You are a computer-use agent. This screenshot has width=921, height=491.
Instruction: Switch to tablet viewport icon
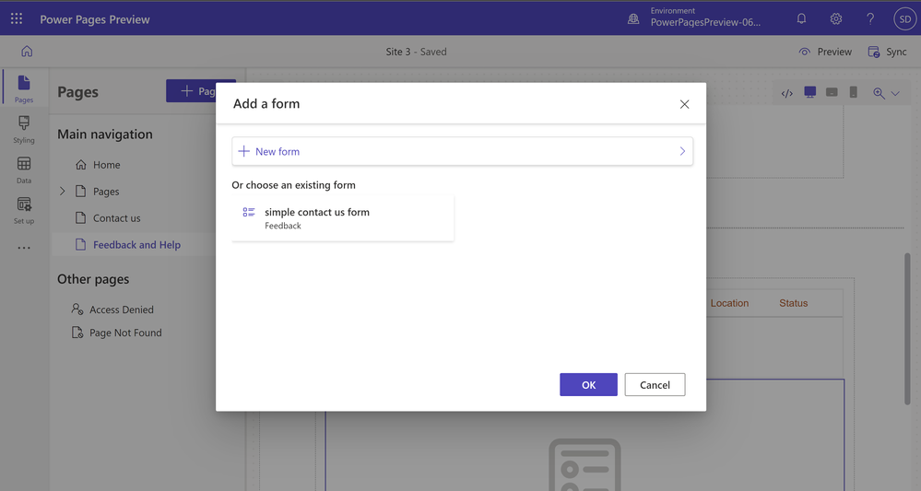832,93
